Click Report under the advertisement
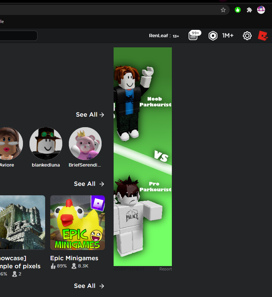The width and height of the screenshot is (272, 297). click(x=166, y=269)
